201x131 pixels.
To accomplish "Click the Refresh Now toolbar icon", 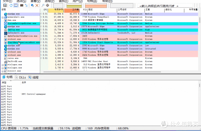I will coord(11,5).
